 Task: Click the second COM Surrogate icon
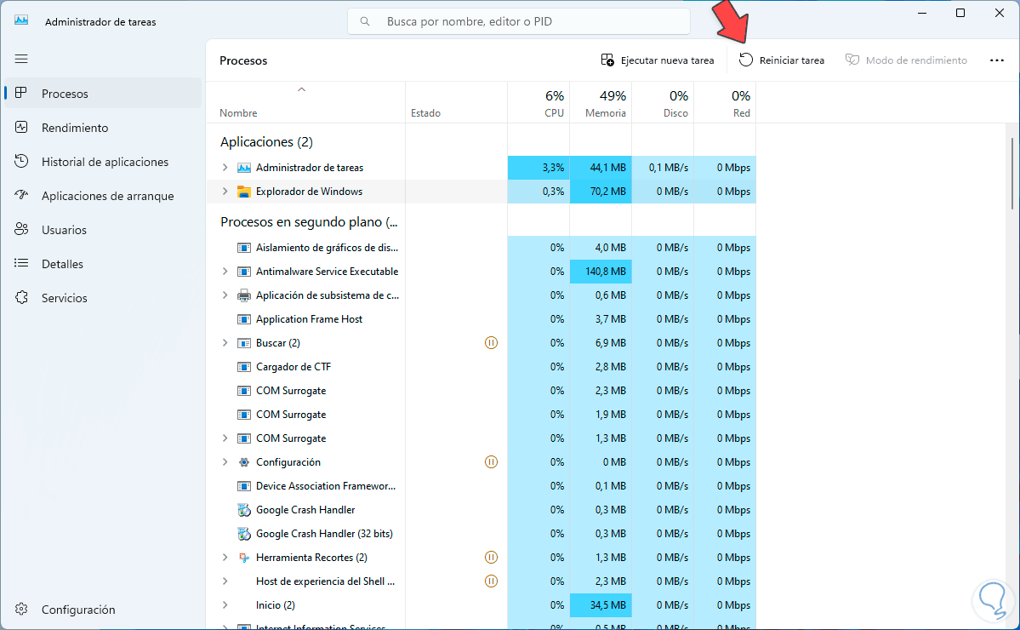tap(244, 415)
